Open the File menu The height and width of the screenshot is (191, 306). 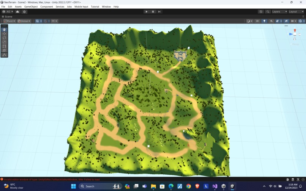(3, 6)
